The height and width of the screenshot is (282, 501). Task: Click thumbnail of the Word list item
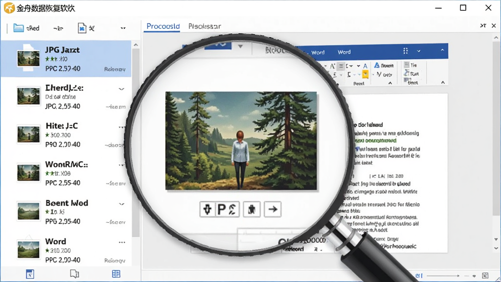tap(29, 249)
